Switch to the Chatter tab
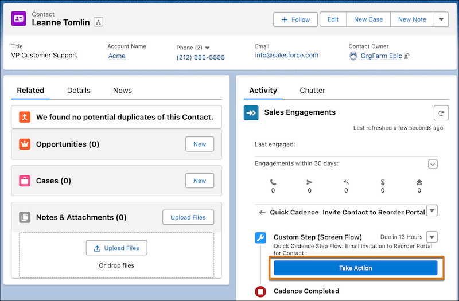The height and width of the screenshot is (301, 459). 312,91
